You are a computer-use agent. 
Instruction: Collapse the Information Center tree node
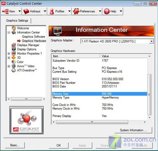coord(9,33)
